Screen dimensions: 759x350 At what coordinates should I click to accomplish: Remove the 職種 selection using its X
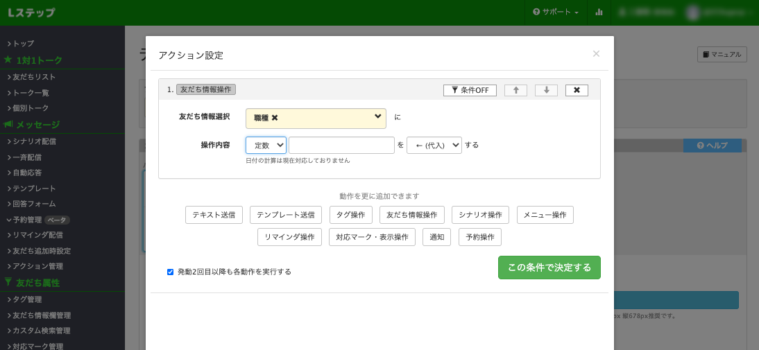(275, 118)
